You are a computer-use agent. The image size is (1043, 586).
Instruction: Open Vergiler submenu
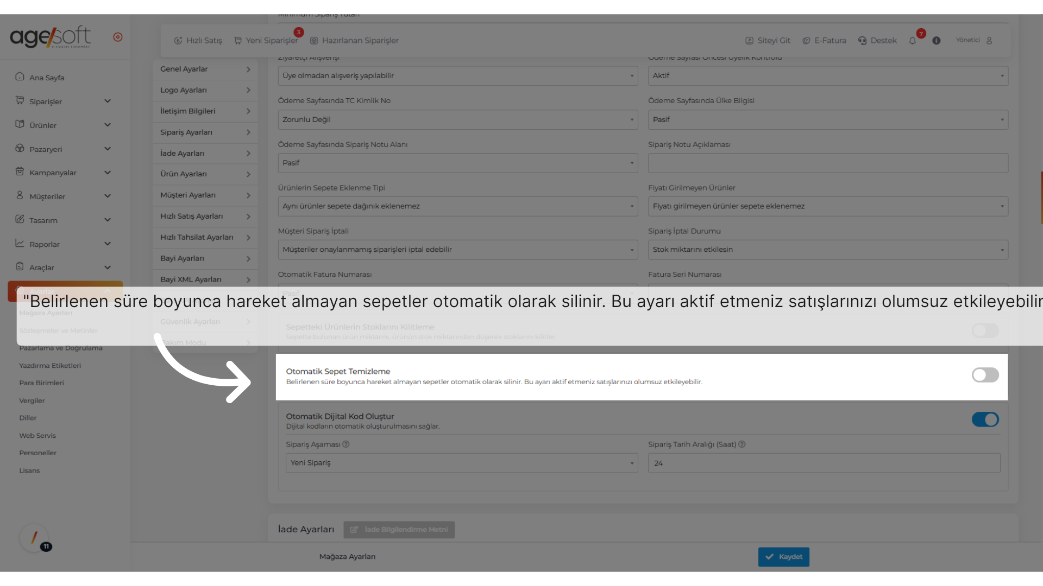[x=32, y=400]
